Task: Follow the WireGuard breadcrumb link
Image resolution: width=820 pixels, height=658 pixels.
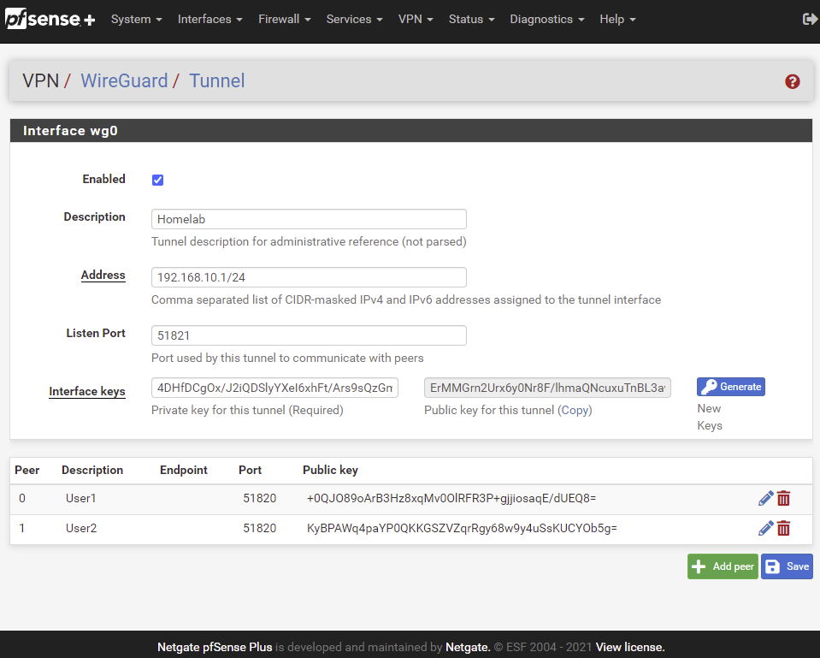Action: point(124,81)
